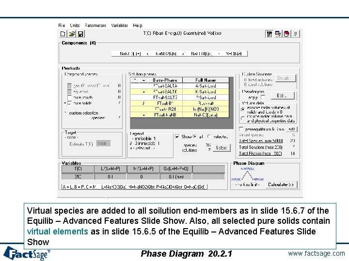
Task: Select include molar volume data option
Action: pyautogui.click(x=243, y=118)
